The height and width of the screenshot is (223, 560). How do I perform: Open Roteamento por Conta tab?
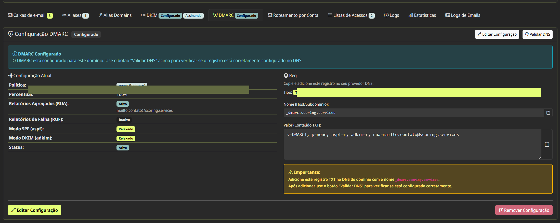pyautogui.click(x=293, y=15)
